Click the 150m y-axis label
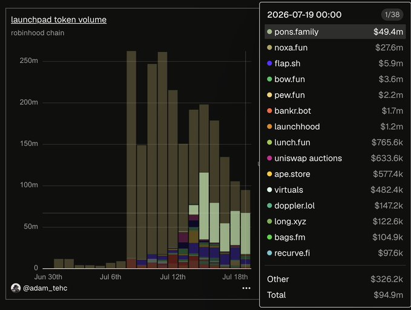 [x=29, y=144]
